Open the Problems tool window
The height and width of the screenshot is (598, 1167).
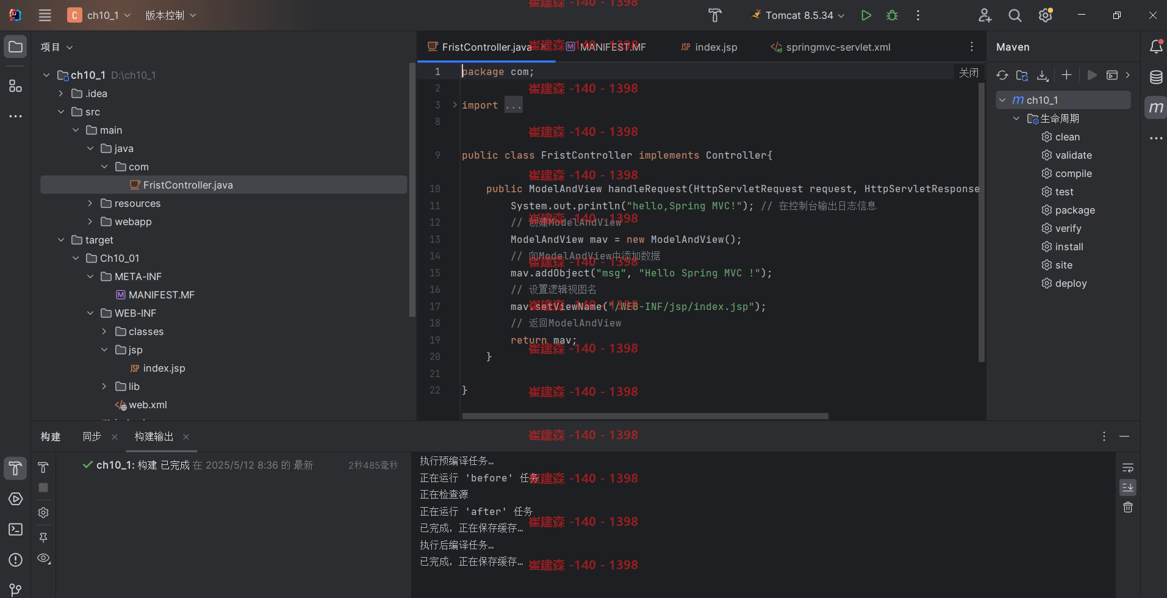[x=15, y=560]
